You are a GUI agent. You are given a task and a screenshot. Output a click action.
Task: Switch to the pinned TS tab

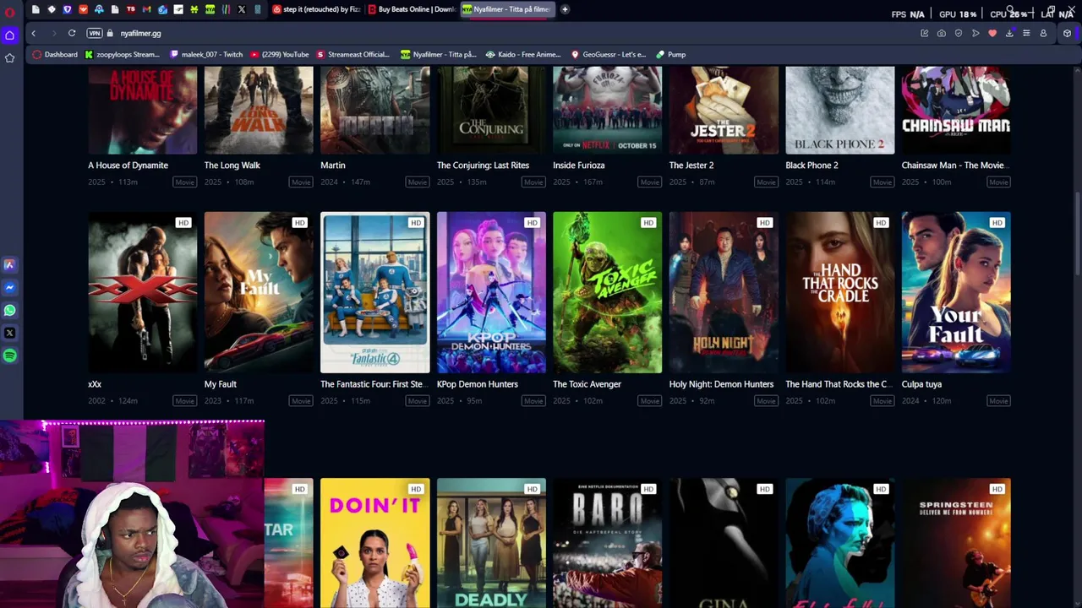(130, 9)
